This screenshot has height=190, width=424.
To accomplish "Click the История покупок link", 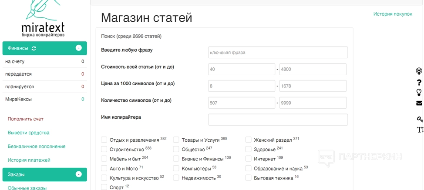I will point(392,14).
